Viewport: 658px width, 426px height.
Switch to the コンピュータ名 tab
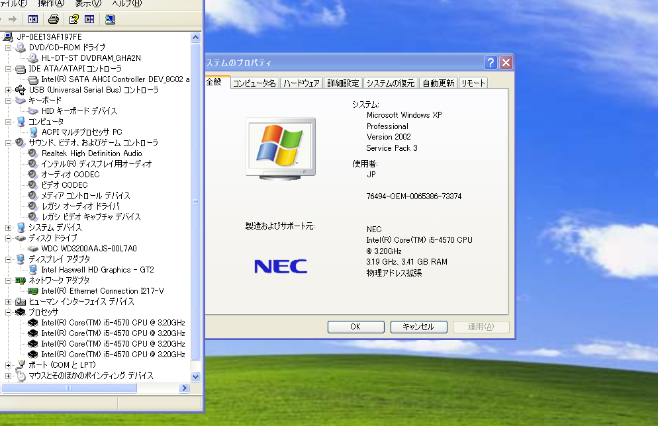(254, 83)
